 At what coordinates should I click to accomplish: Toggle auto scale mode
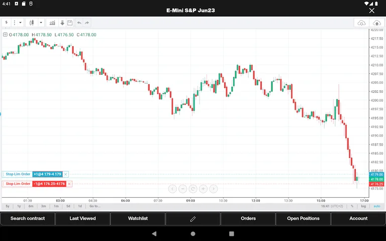tap(377, 206)
